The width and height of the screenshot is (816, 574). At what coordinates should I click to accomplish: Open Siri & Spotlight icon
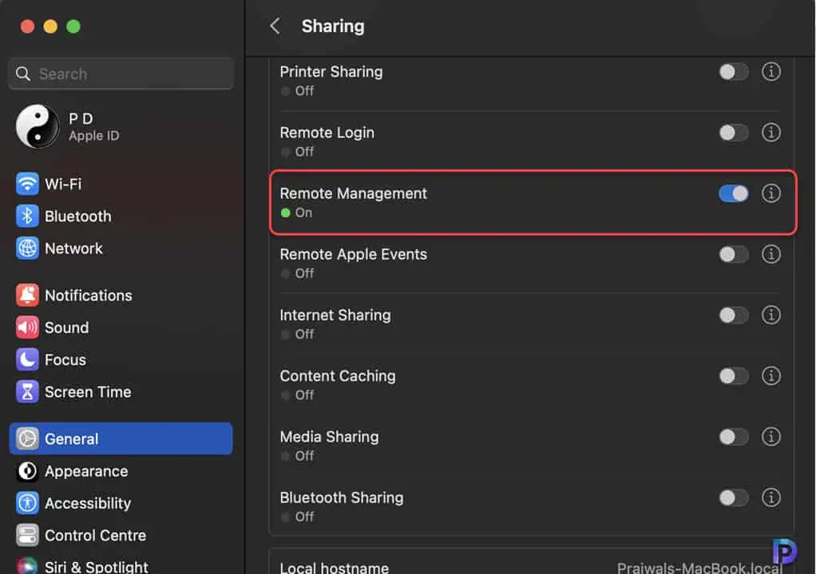point(27,566)
